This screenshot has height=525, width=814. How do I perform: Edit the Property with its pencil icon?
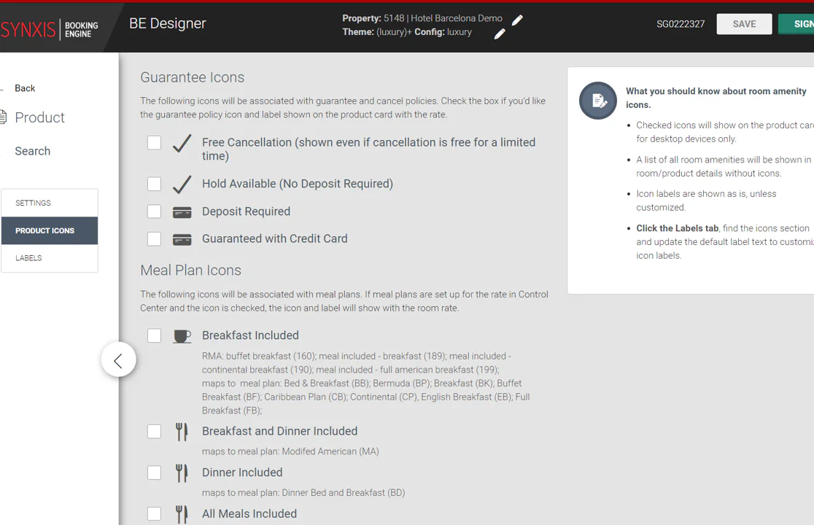[517, 20]
